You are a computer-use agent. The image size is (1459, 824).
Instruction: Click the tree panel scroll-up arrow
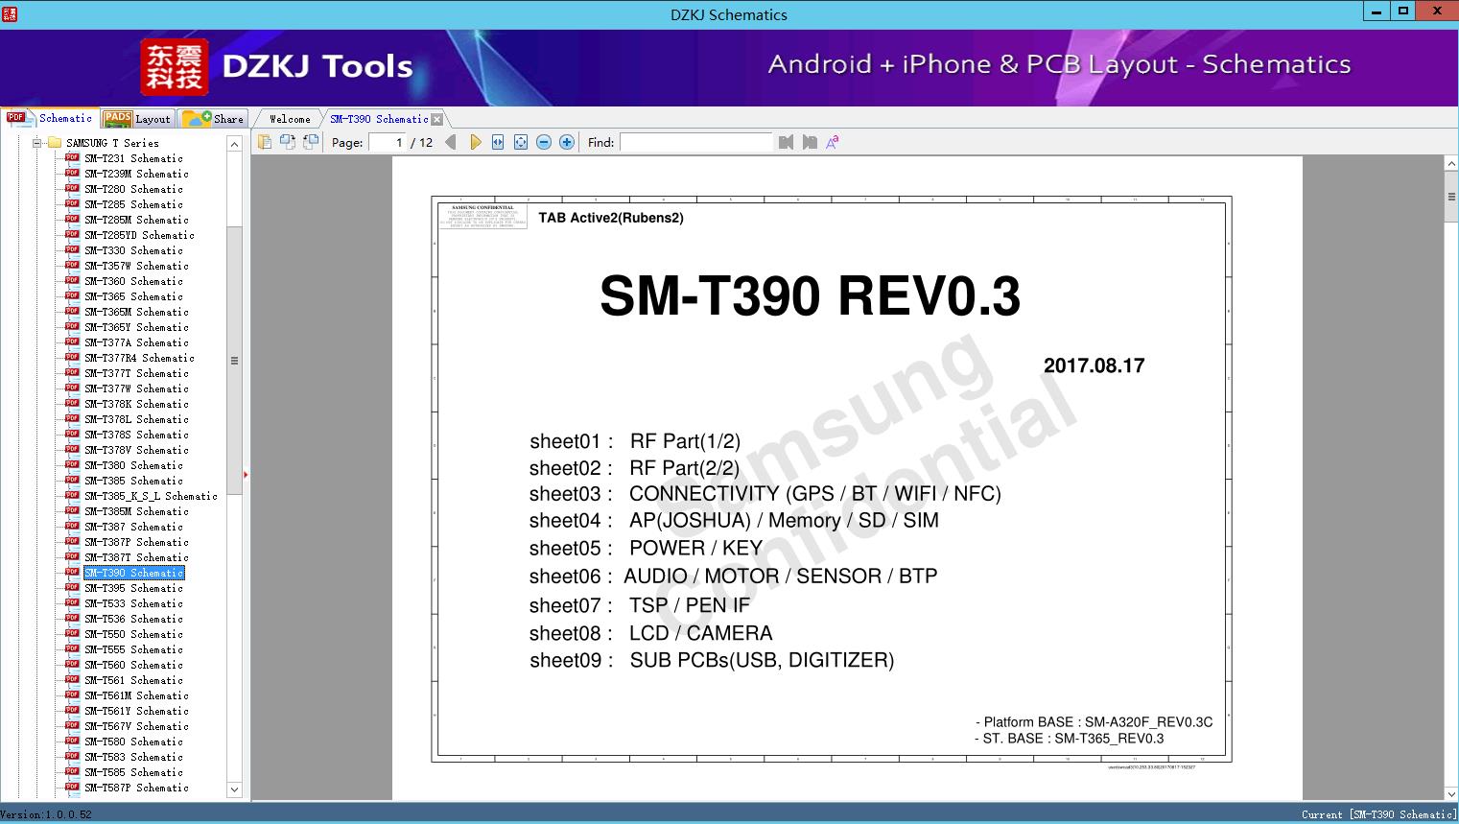click(x=234, y=144)
